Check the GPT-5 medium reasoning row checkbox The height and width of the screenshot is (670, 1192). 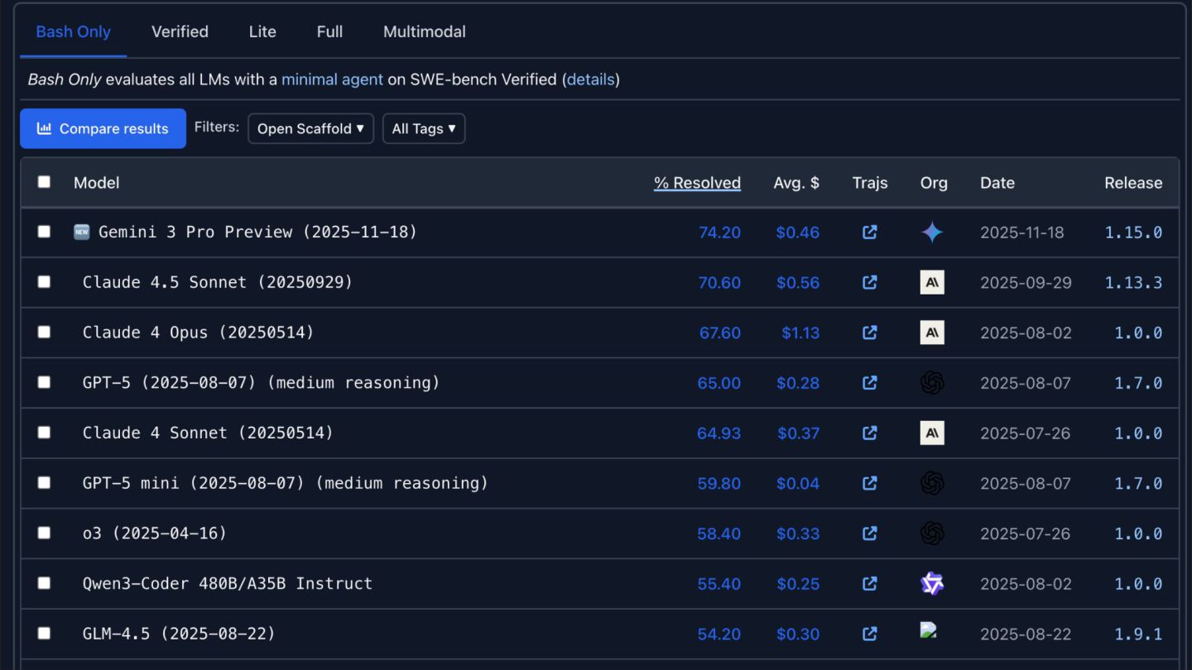click(x=44, y=382)
